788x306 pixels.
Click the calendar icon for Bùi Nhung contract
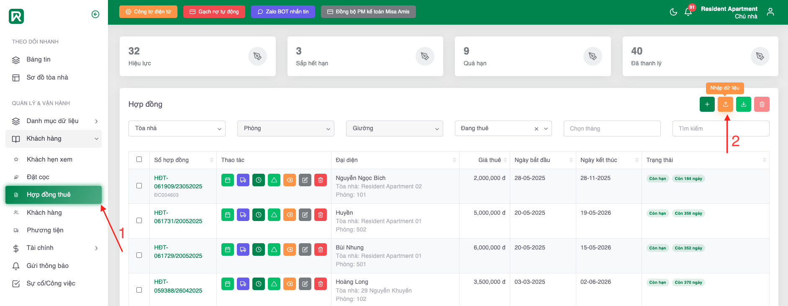228,249
